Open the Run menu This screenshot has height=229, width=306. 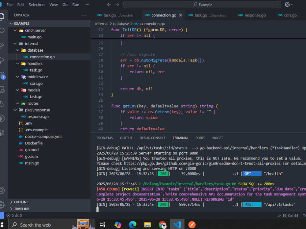[x=76, y=5]
